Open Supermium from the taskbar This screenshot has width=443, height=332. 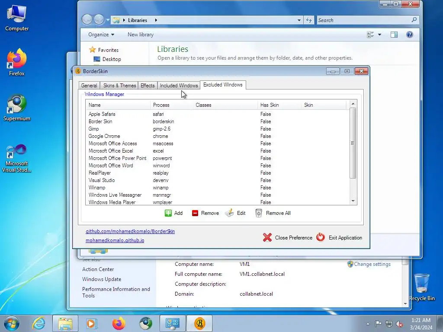146,323
